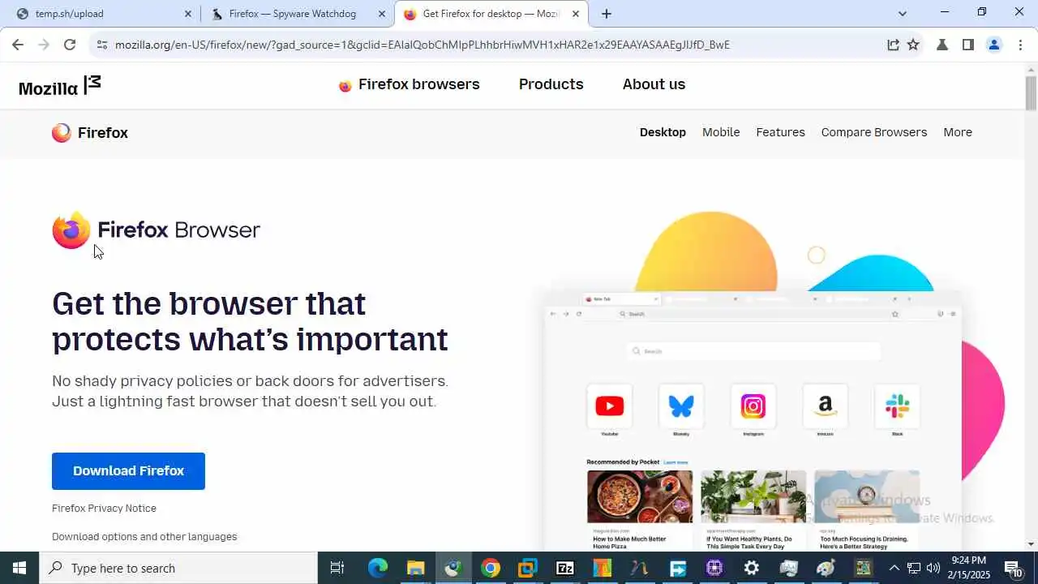
Task: Close the temp.sh/upload tab
Action: [188, 14]
